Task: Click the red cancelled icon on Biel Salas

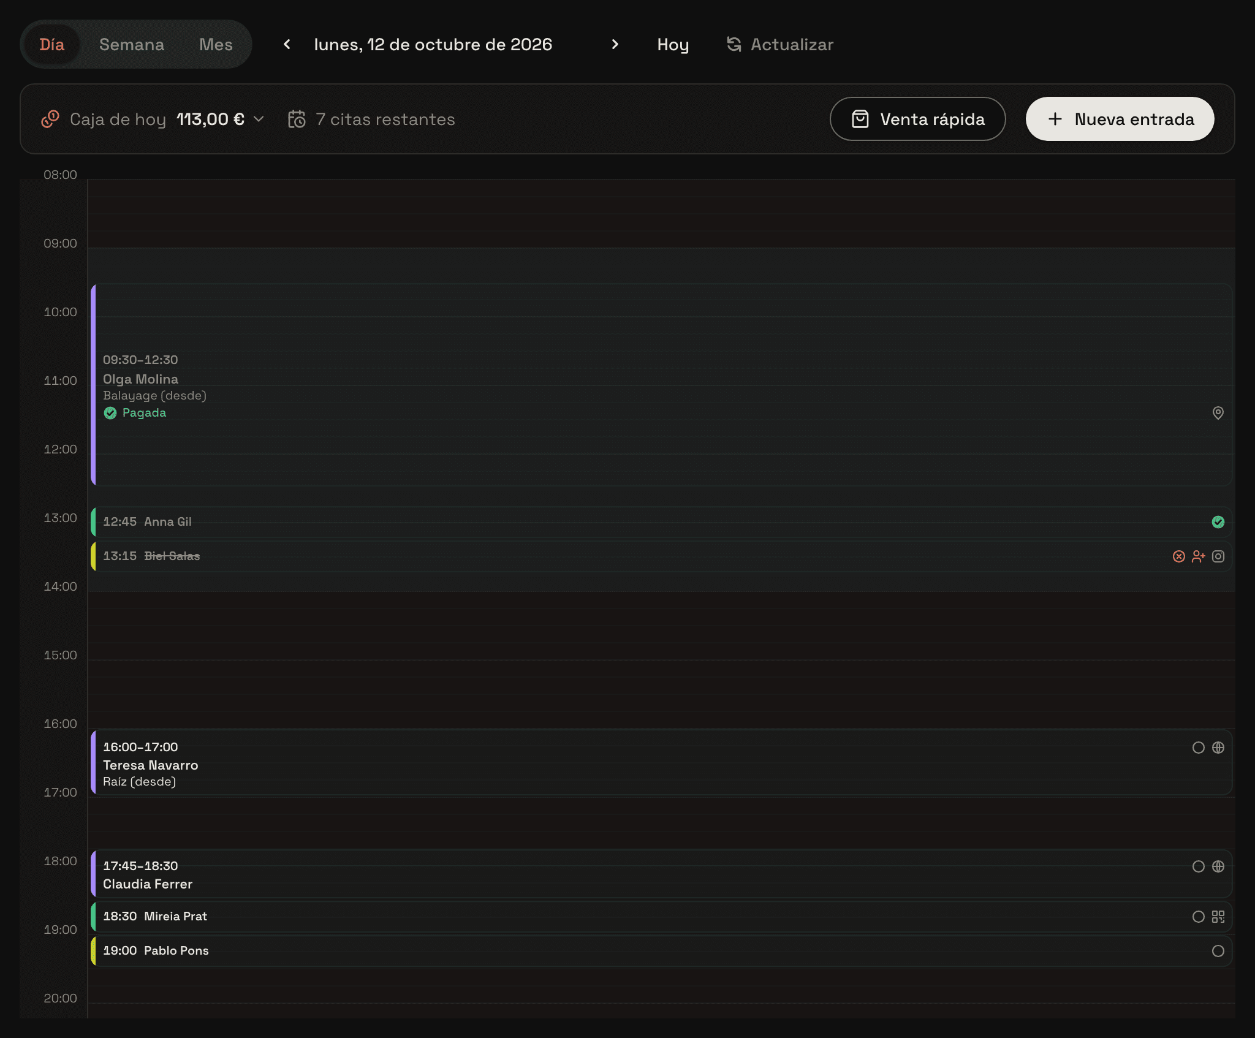Action: (x=1179, y=556)
